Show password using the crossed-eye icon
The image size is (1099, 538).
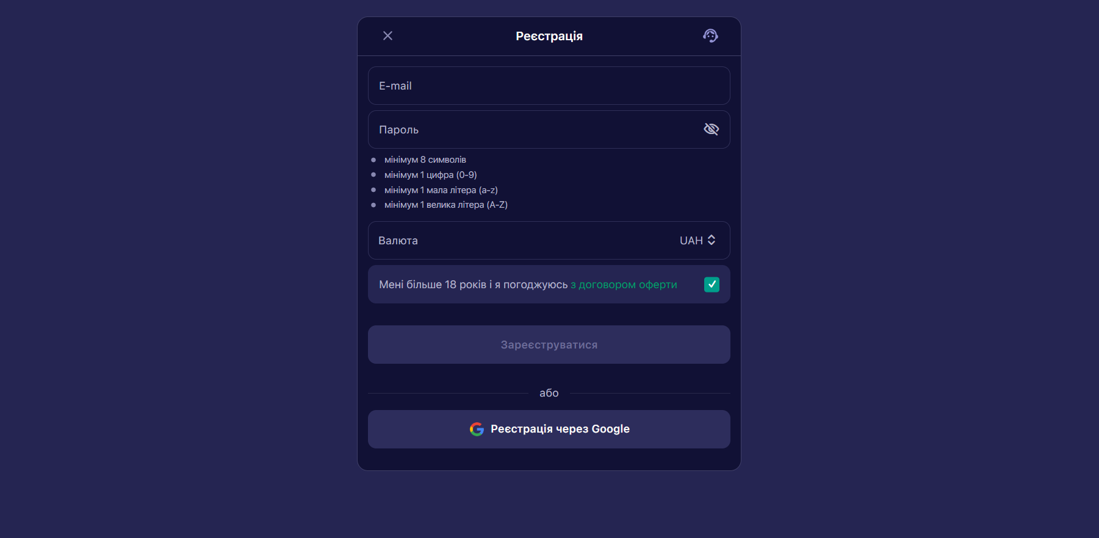[x=711, y=129]
